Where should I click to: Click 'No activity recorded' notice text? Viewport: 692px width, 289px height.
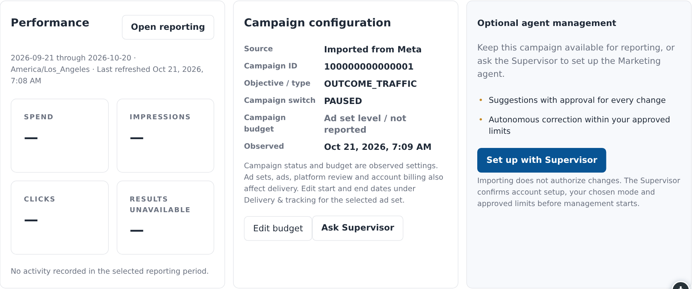click(x=110, y=271)
